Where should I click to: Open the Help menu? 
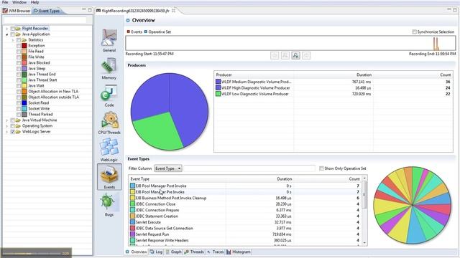coord(34,2)
